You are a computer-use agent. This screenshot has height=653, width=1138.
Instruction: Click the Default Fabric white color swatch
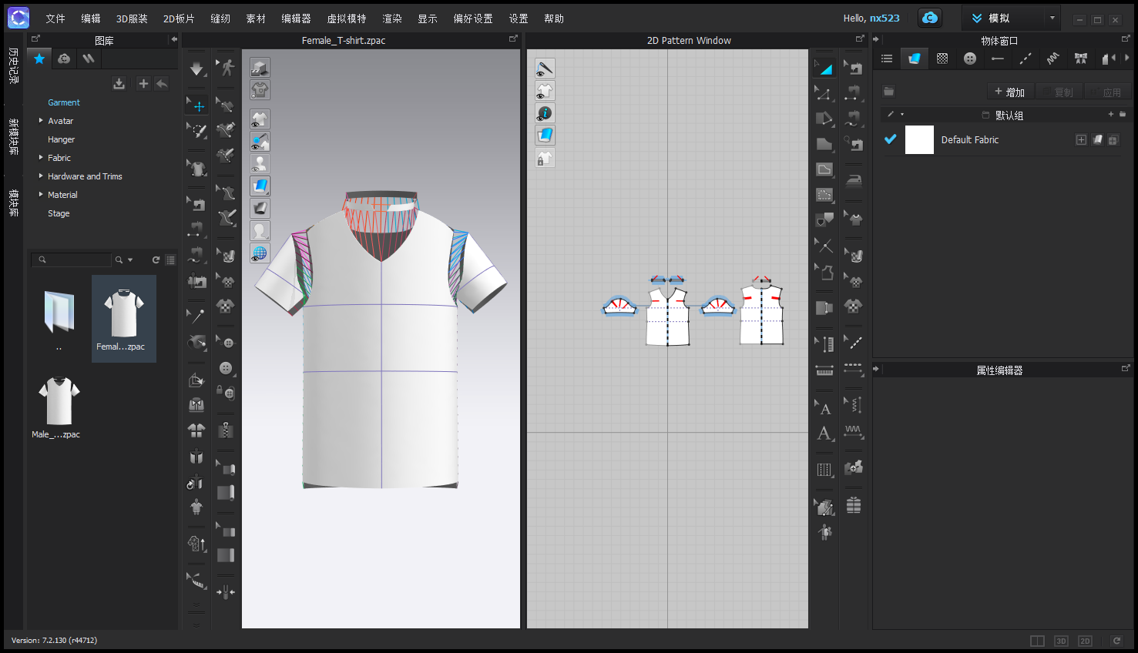919,139
